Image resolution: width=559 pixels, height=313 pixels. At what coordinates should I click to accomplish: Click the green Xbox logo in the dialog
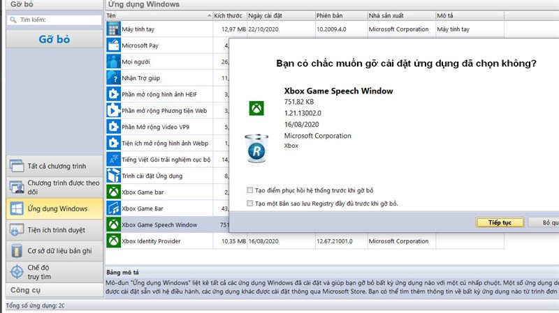[x=256, y=108]
